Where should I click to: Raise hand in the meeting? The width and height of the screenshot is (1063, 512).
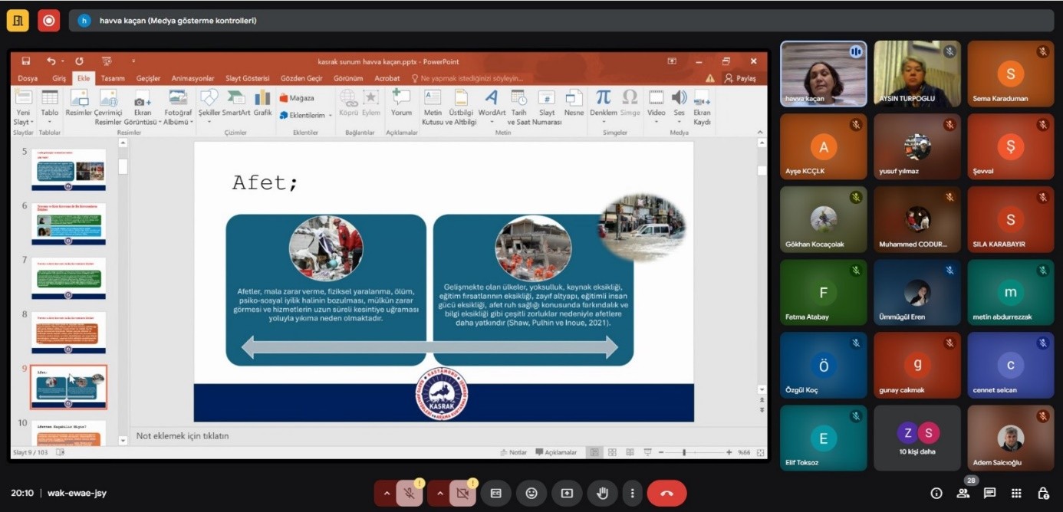tap(602, 493)
